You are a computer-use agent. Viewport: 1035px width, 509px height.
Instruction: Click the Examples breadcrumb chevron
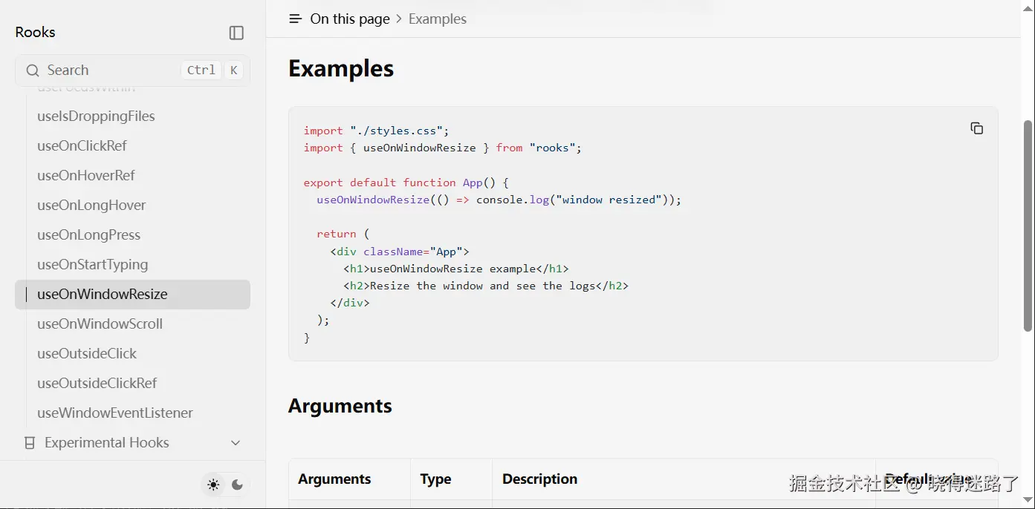pyautogui.click(x=399, y=19)
